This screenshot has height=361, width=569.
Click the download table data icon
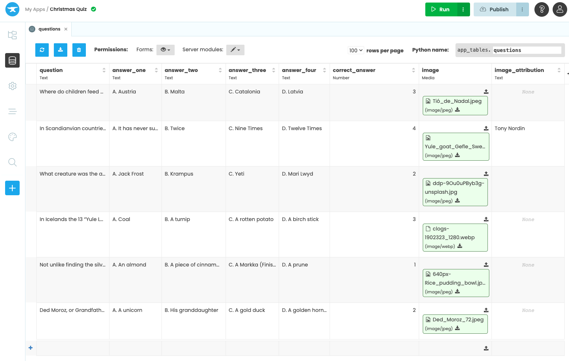[60, 50]
